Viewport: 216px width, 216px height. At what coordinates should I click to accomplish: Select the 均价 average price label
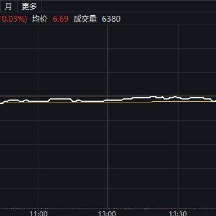pos(40,19)
